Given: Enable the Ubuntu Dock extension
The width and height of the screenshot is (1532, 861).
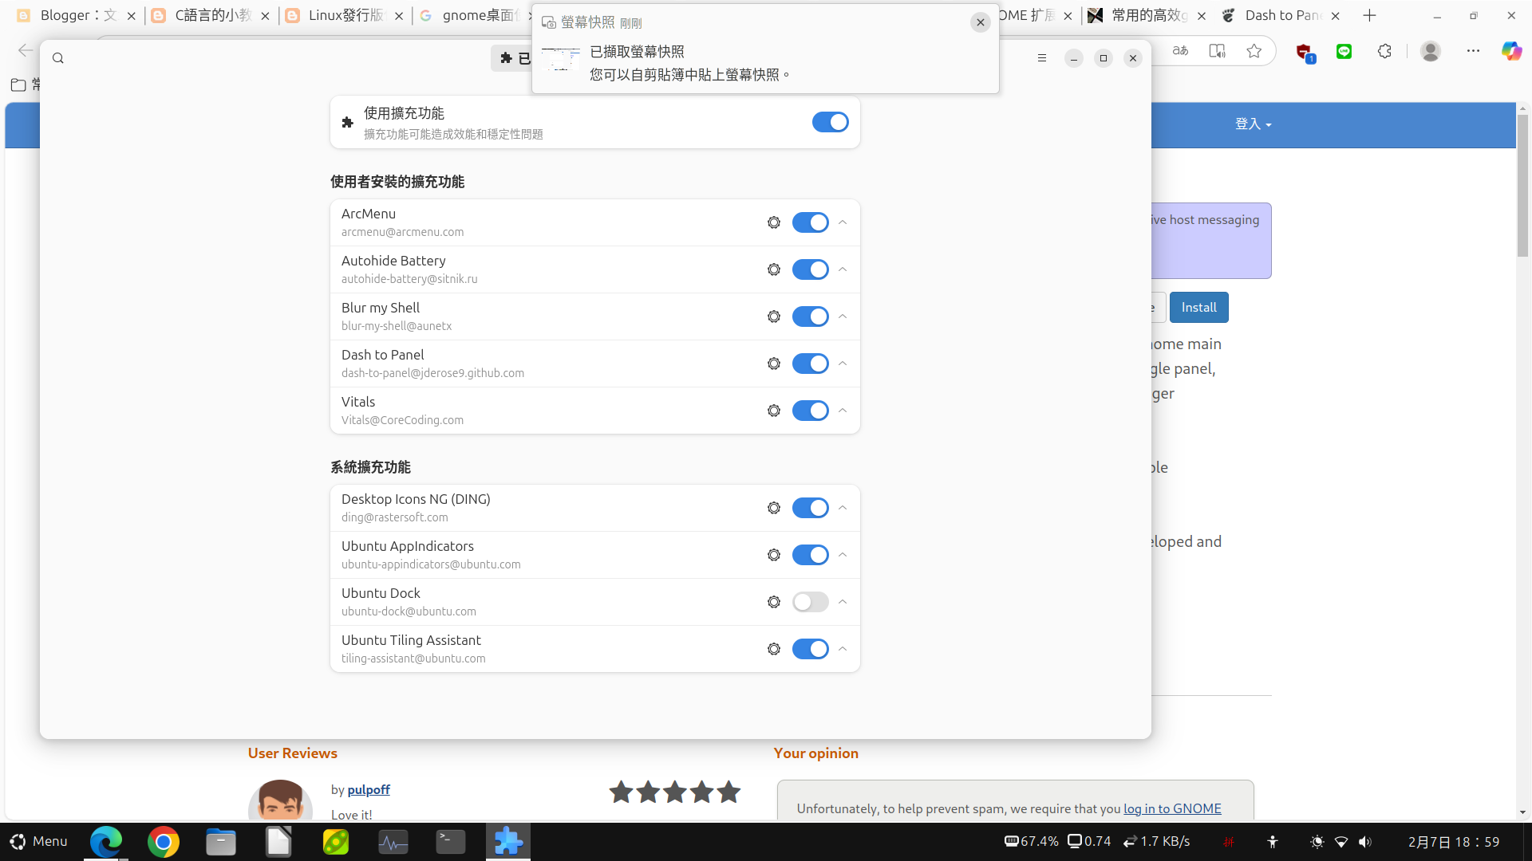Looking at the screenshot, I should (x=810, y=602).
